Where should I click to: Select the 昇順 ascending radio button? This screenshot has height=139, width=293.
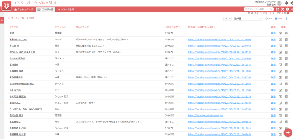(x=267, y=18)
